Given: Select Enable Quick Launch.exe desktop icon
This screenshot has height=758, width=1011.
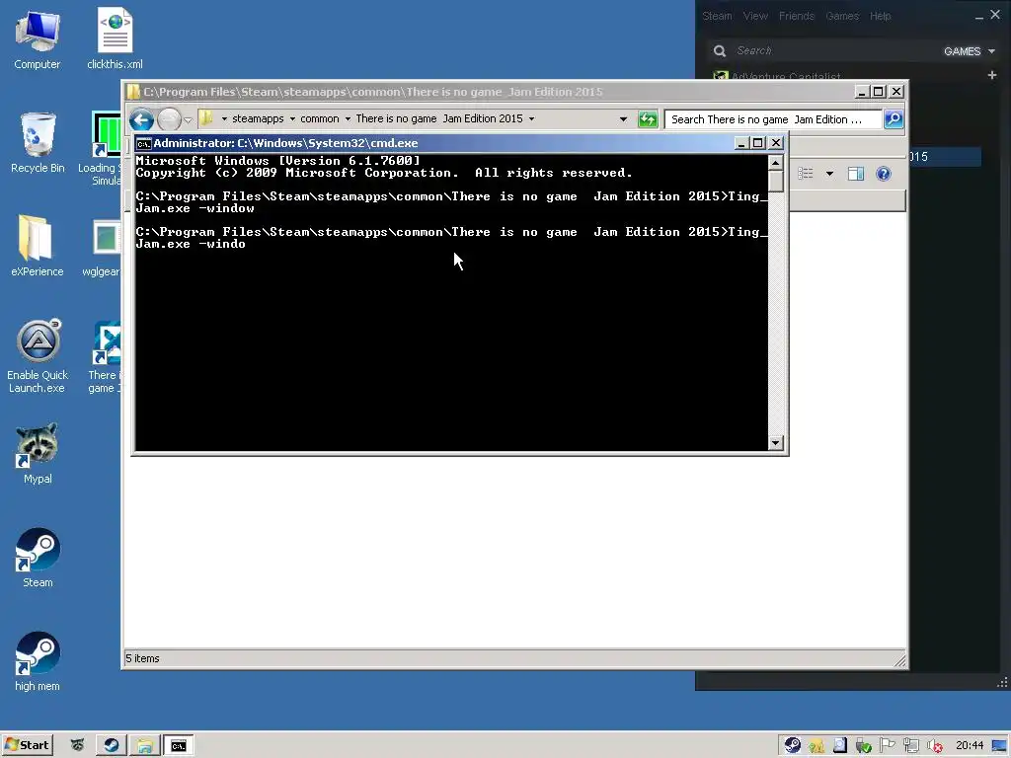Looking at the screenshot, I should [38, 355].
